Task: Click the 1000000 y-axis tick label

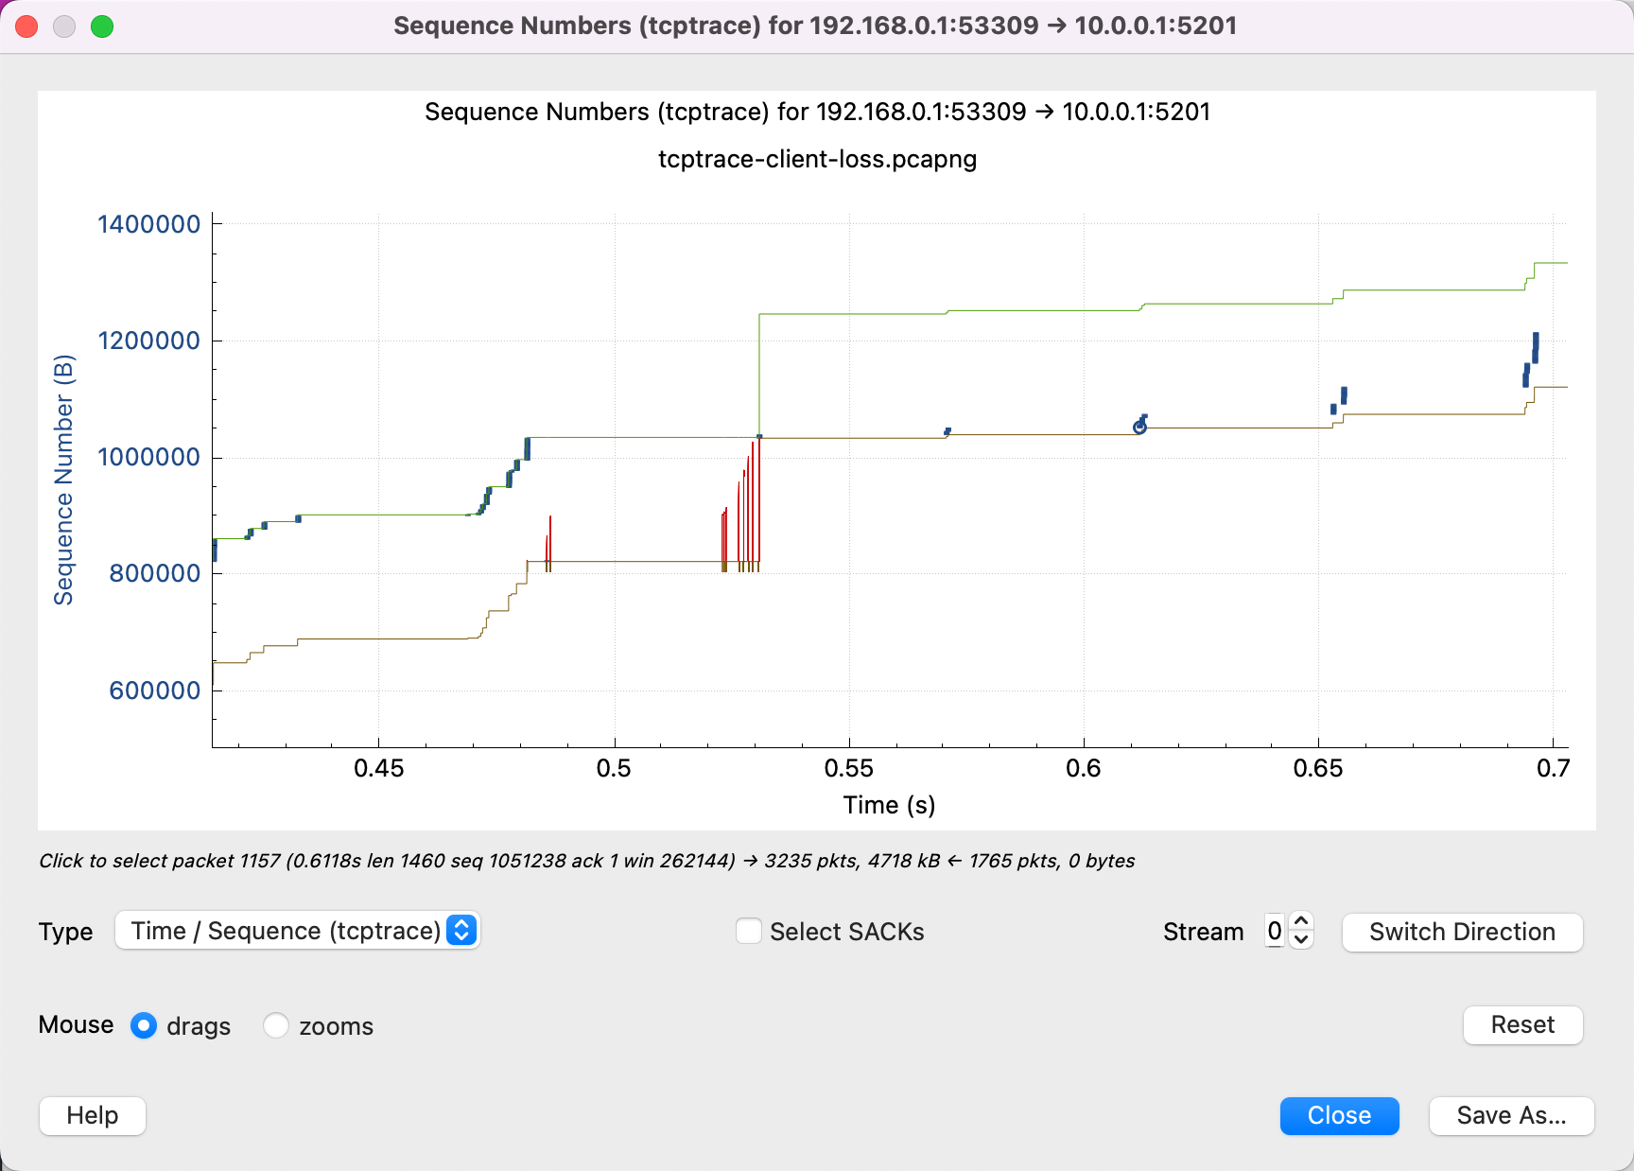Action: [149, 457]
